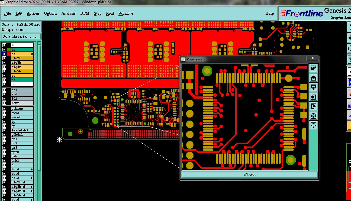This screenshot has width=351, height=201.
Task: Select the v-cut layer name
Action: pyautogui.click(x=22, y=117)
